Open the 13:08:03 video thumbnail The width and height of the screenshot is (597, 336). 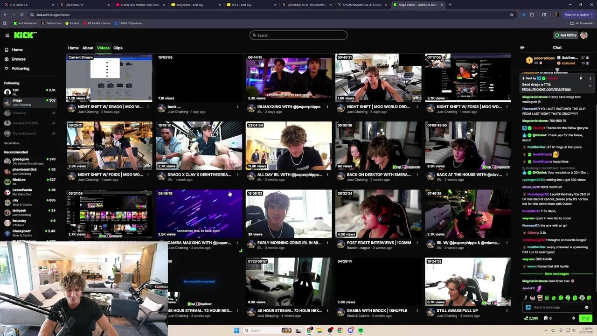click(289, 214)
